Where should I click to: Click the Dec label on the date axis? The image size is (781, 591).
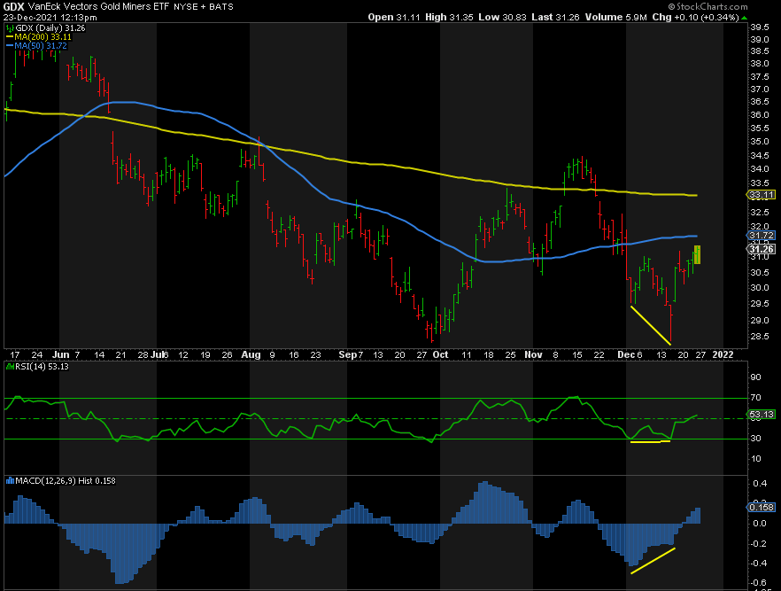point(625,354)
